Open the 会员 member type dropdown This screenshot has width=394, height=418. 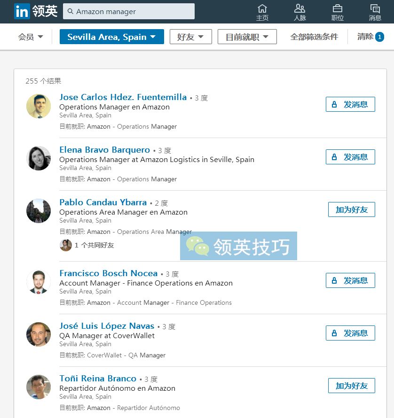pos(31,37)
